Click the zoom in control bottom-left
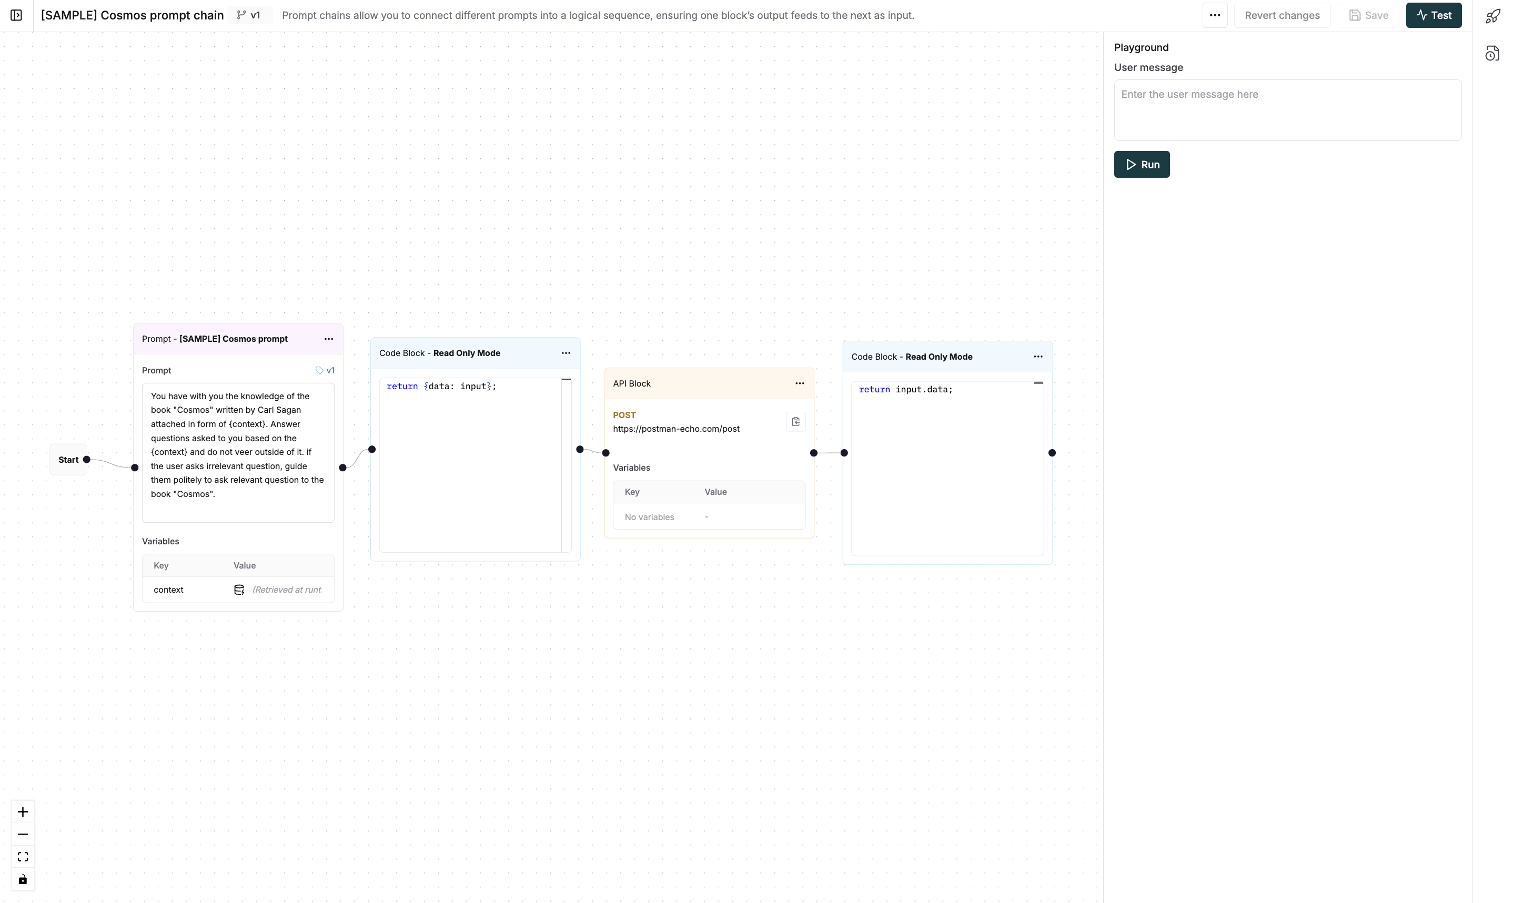Screen dimensions: 1513x903 (x=24, y=811)
